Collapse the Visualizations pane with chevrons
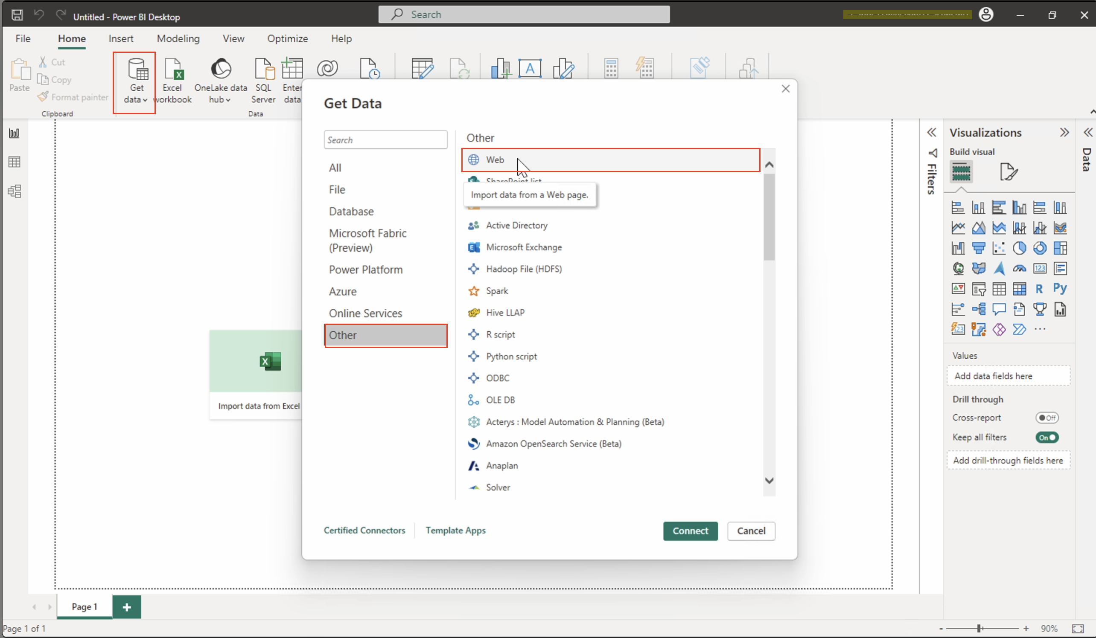1096x638 pixels. coord(1064,133)
